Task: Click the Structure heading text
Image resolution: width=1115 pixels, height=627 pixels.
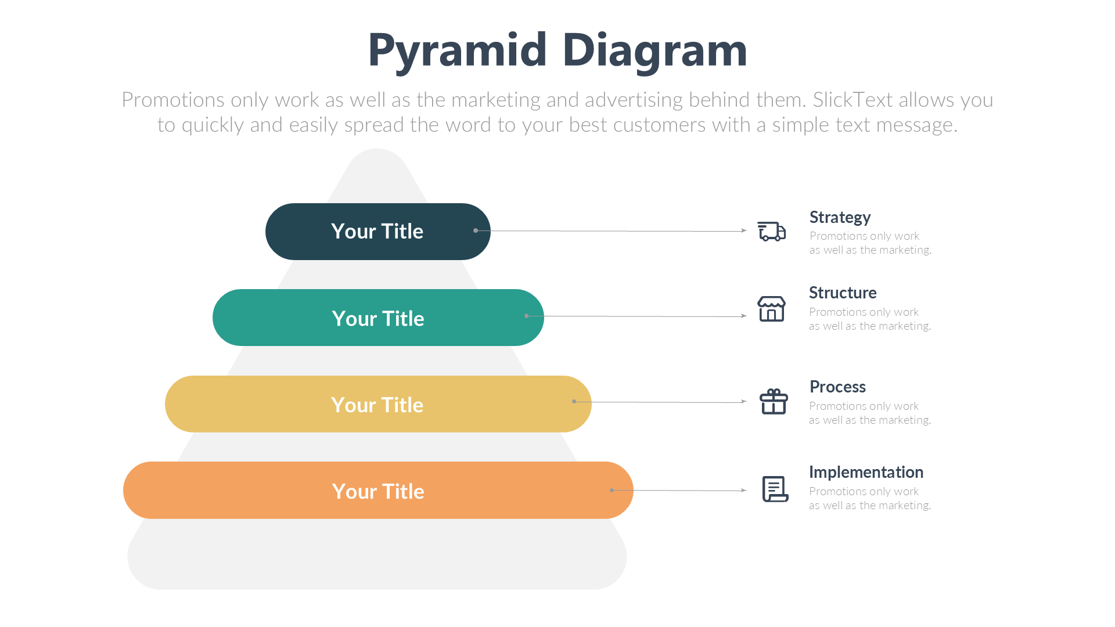Action: coord(843,293)
